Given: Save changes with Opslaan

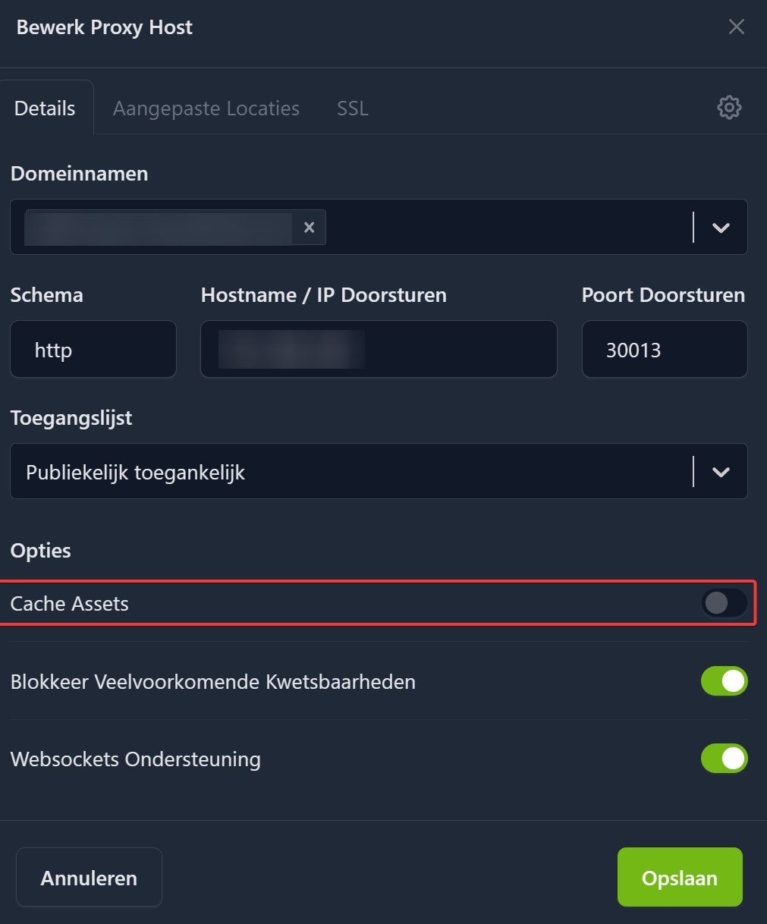Looking at the screenshot, I should point(680,878).
